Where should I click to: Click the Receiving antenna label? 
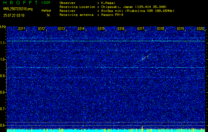(76, 15)
